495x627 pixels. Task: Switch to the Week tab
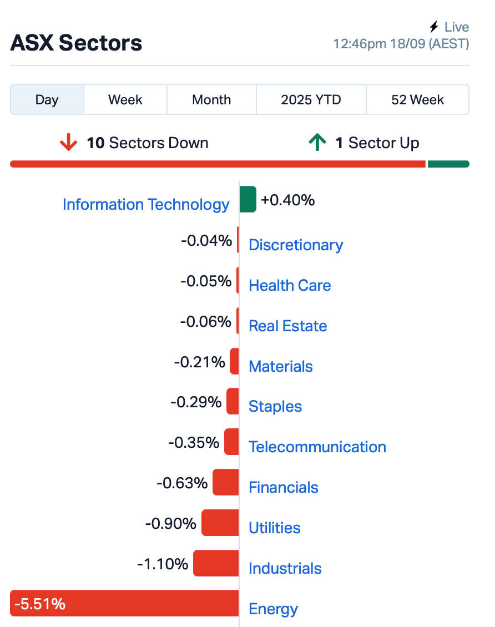[125, 100]
